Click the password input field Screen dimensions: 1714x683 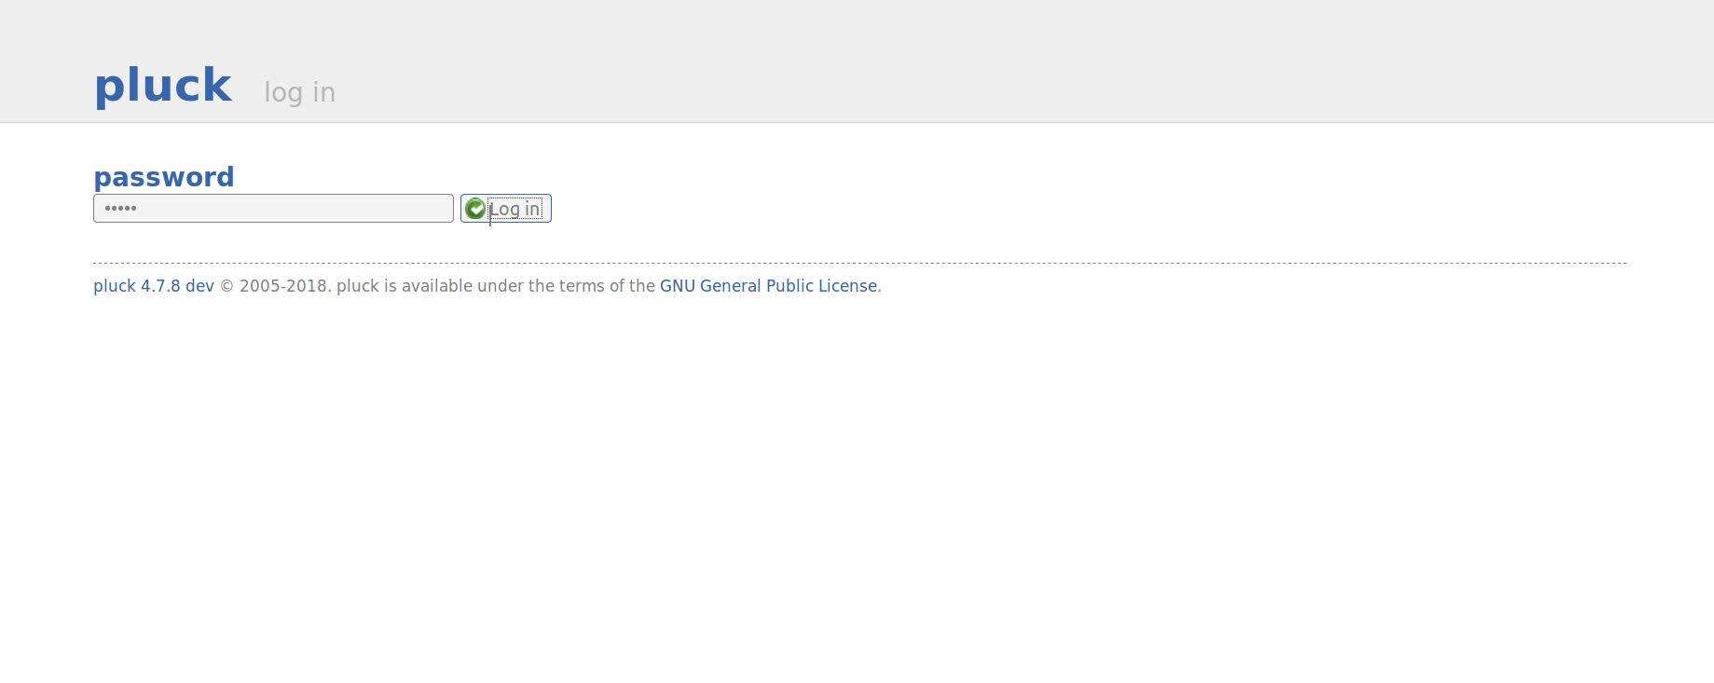click(273, 209)
